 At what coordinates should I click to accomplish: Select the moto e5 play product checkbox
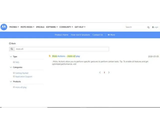(14, 87)
